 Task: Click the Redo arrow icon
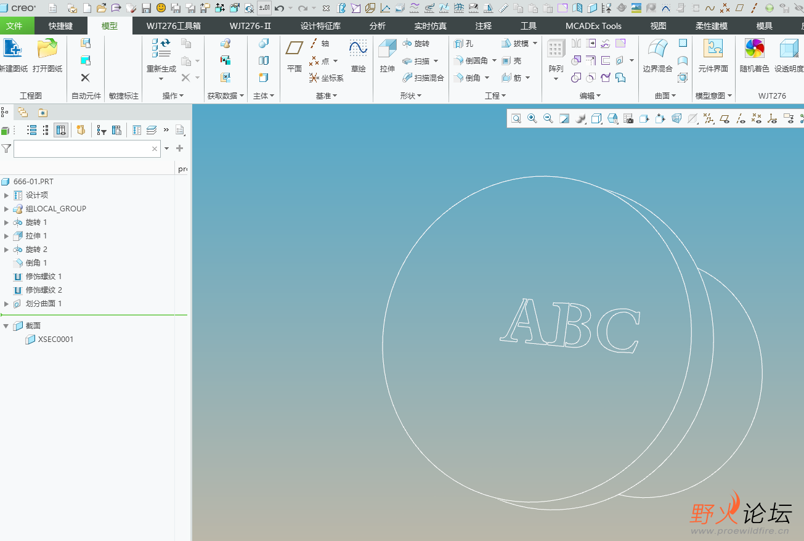pos(303,8)
